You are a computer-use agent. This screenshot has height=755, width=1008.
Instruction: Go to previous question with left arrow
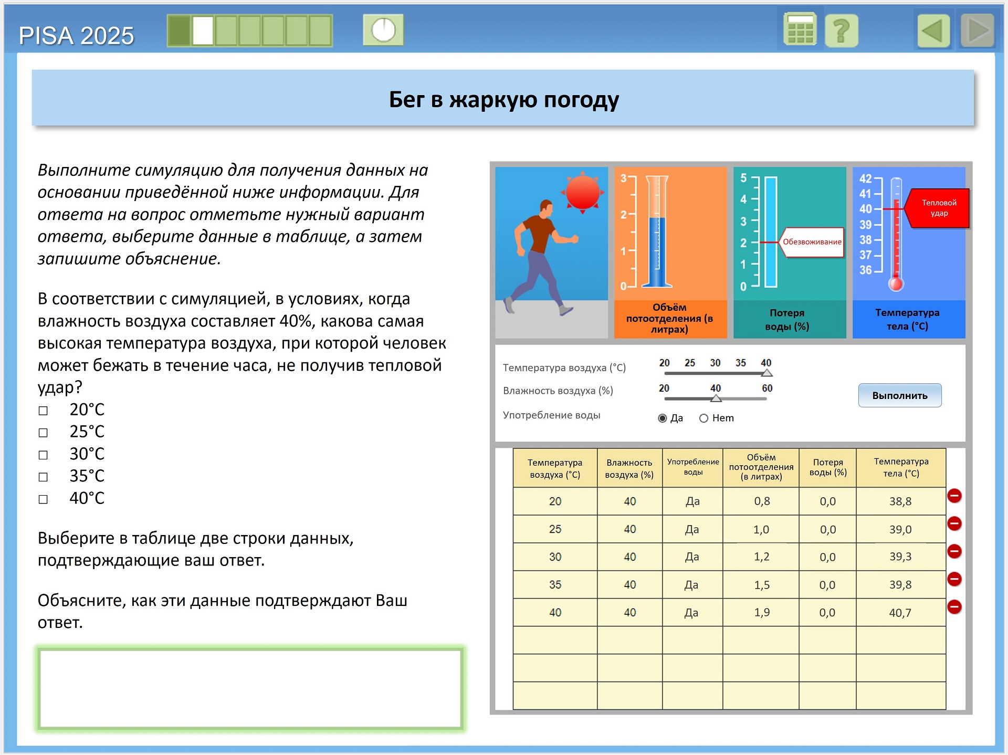pos(933,30)
